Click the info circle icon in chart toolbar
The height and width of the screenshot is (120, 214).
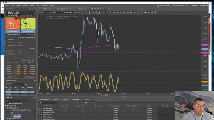pos(138,13)
